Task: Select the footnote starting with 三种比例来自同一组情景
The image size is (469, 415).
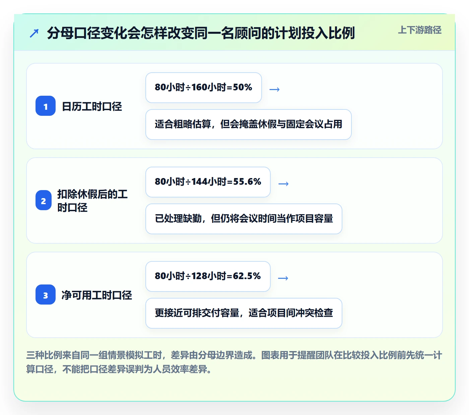Action: (x=234, y=362)
